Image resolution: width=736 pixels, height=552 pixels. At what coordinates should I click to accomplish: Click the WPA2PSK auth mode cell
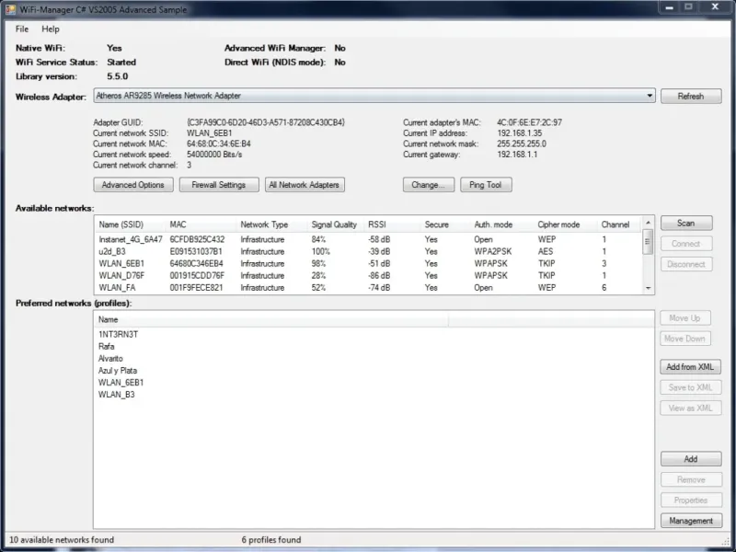pyautogui.click(x=493, y=251)
